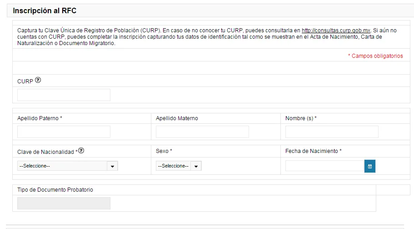
Task: Click the 'Clave de Nacionalidad *' label
Action: coord(48,152)
